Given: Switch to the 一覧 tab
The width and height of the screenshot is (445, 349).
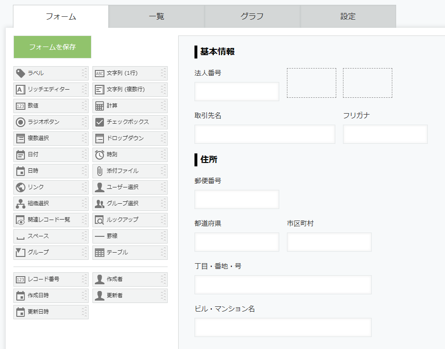Looking at the screenshot, I should (156, 16).
